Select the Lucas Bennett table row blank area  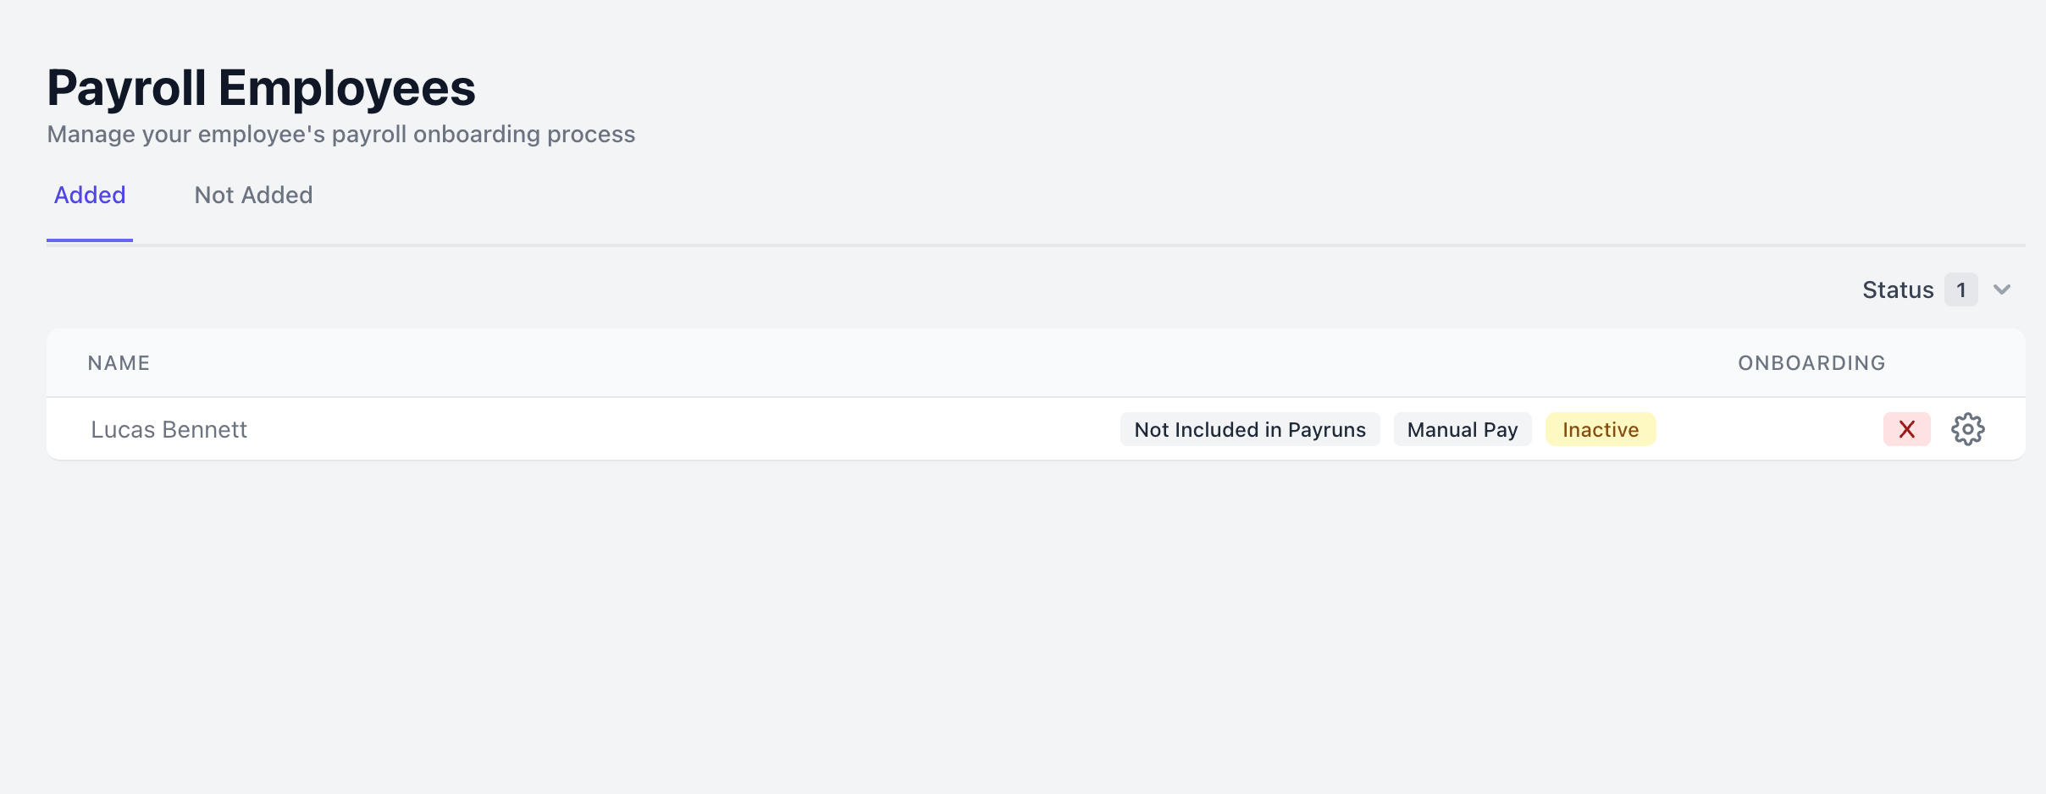(677, 429)
